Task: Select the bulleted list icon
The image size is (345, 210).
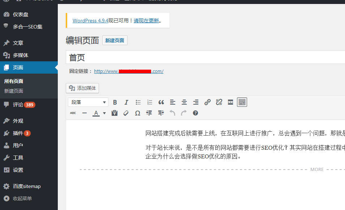Action: click(x=138, y=102)
